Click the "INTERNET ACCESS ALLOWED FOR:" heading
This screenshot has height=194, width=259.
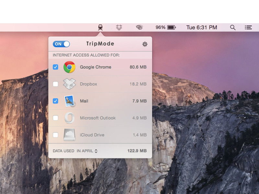pos(86,55)
